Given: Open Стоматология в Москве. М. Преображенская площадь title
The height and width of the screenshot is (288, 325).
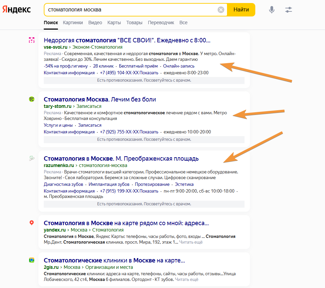Looking at the screenshot, I should tap(121, 159).
